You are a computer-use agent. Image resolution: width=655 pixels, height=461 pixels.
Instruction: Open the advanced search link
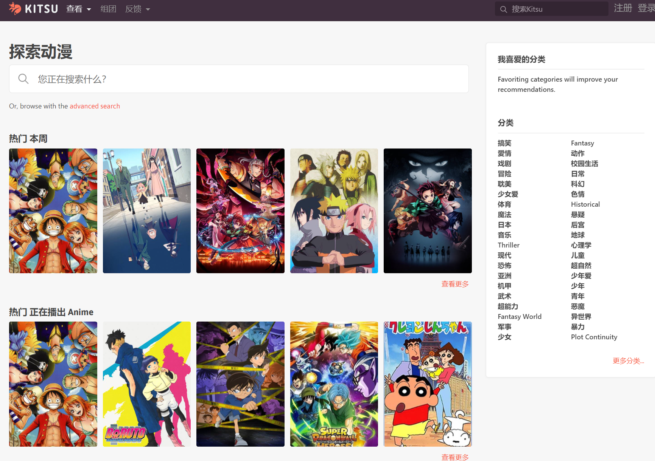[95, 106]
